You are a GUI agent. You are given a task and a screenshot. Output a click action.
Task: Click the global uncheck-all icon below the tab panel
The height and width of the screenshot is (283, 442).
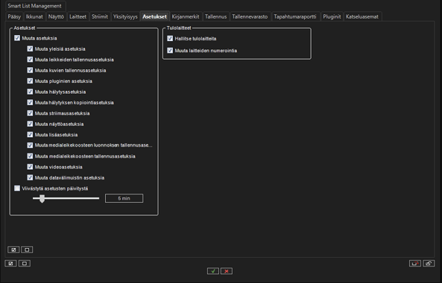pos(25,263)
